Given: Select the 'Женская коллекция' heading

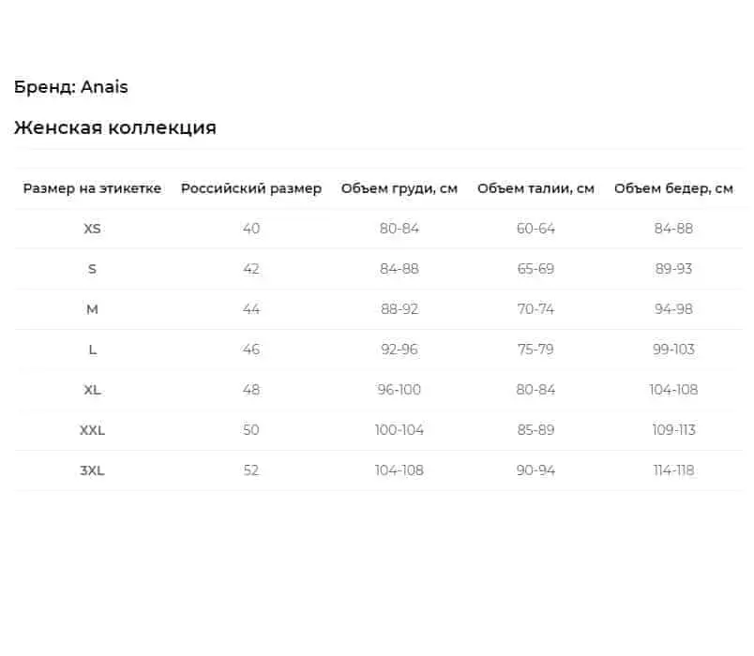Looking at the screenshot, I should coord(115,127).
